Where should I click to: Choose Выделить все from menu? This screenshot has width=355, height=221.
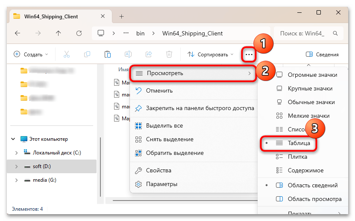coord(164,126)
